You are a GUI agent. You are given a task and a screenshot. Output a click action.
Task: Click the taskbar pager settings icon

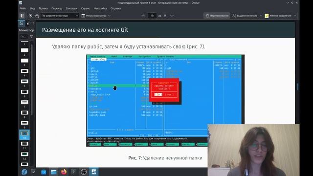33,172
